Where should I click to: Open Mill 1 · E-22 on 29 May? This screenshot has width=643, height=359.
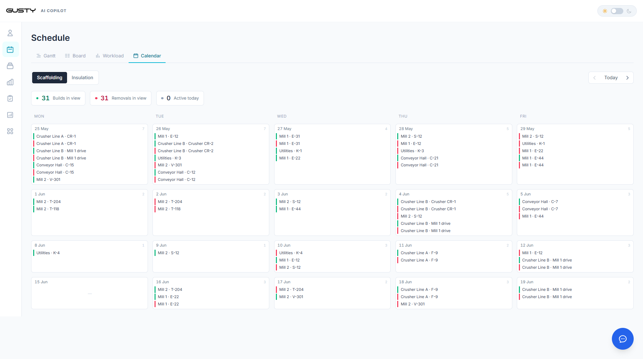(575, 151)
